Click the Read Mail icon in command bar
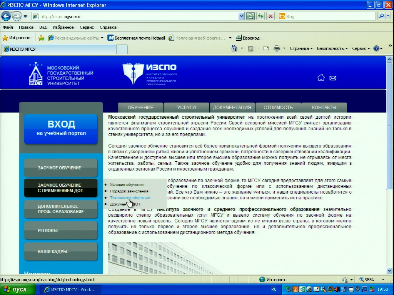Screen dimensions: 394x295 pyautogui.click(x=266, y=48)
